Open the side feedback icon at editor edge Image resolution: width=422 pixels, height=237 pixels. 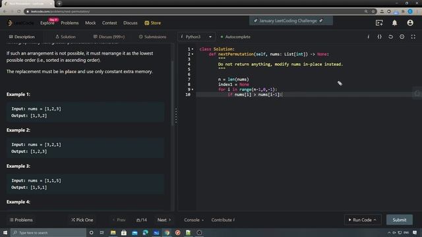tap(417, 93)
